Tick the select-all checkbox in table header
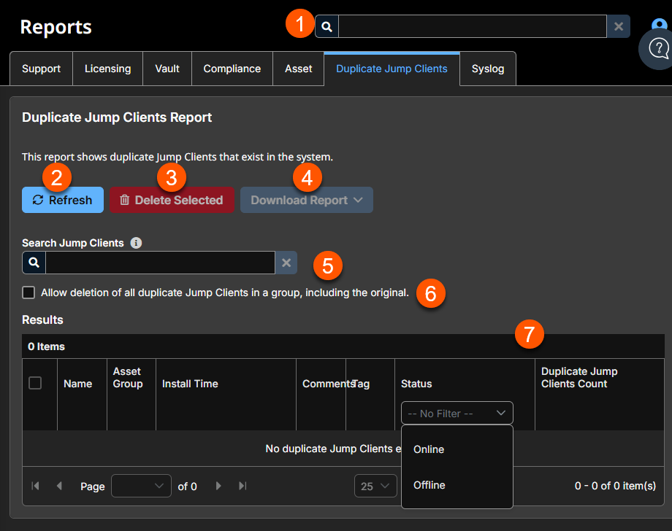The height and width of the screenshot is (531, 672). [35, 382]
